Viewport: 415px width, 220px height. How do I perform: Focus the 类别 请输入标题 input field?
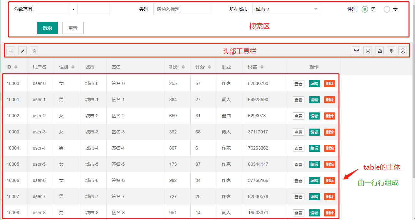[x=183, y=9]
